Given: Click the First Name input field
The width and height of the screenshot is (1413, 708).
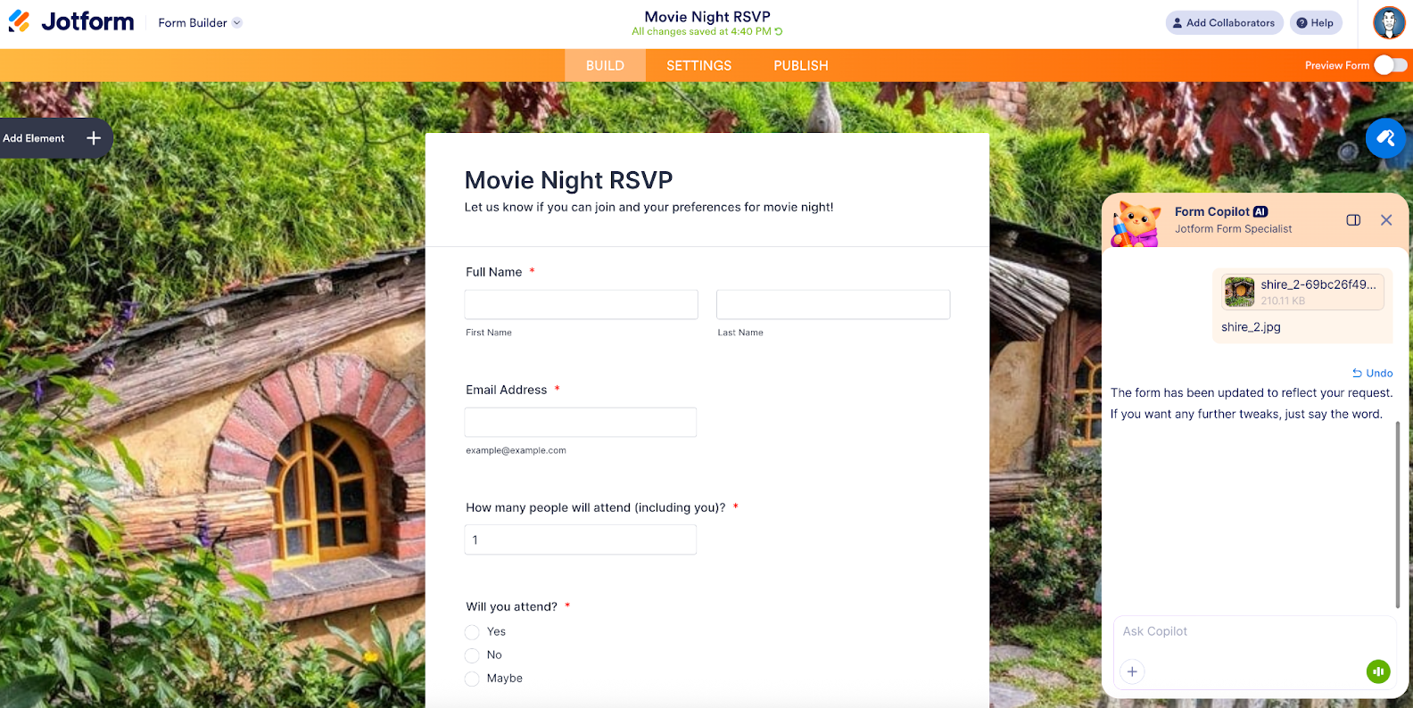Looking at the screenshot, I should (x=581, y=304).
